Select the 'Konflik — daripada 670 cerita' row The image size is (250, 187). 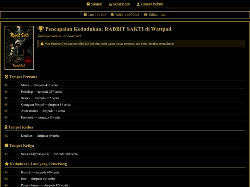(125, 172)
